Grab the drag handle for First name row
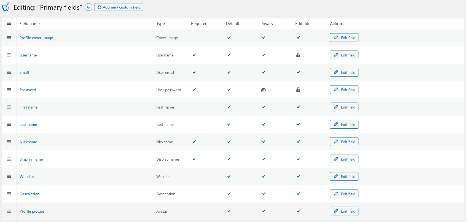This screenshot has height=222, width=467. coord(9,107)
